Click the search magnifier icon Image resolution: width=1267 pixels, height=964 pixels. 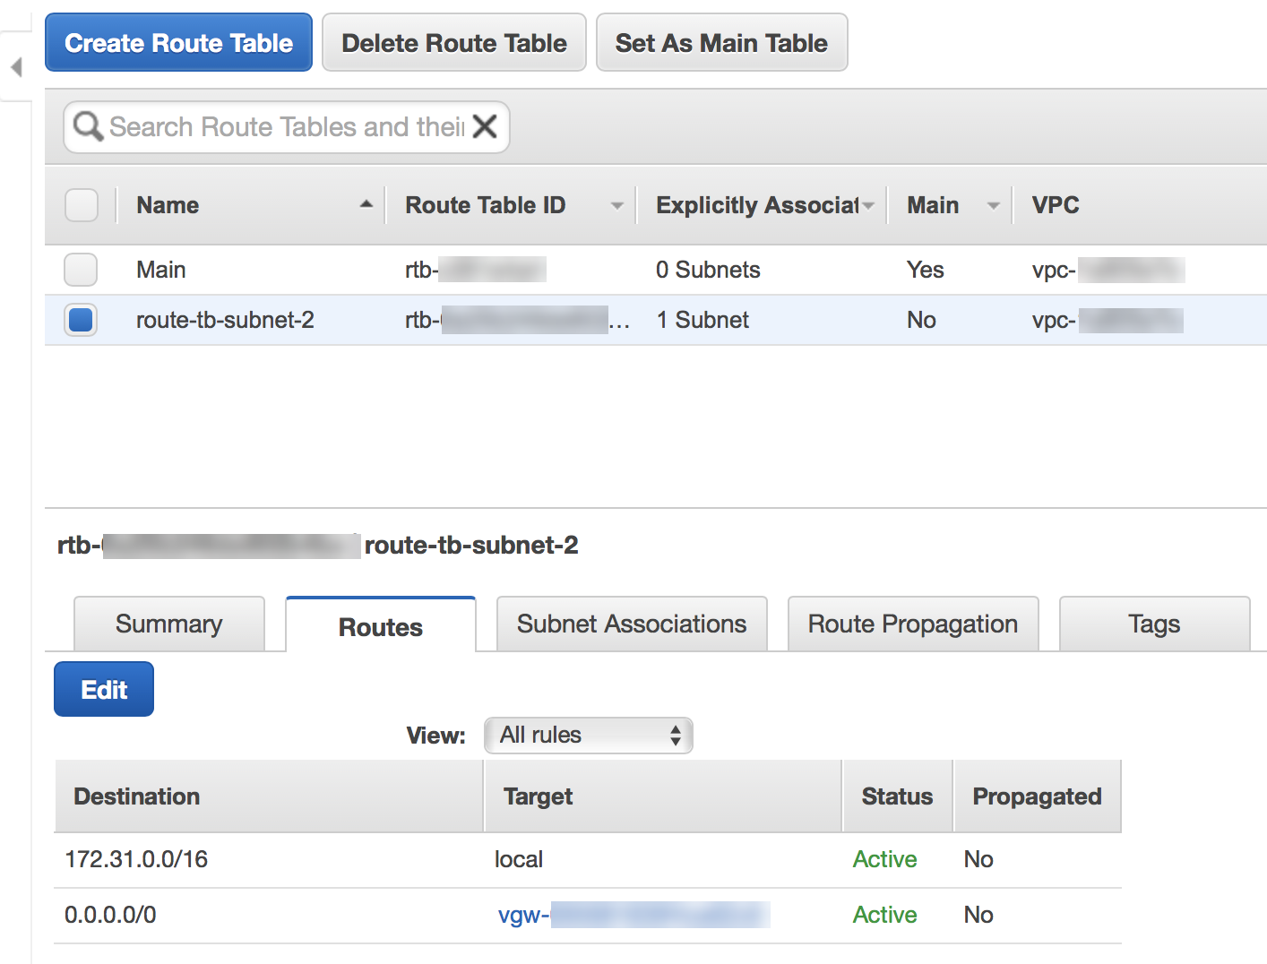click(x=88, y=126)
